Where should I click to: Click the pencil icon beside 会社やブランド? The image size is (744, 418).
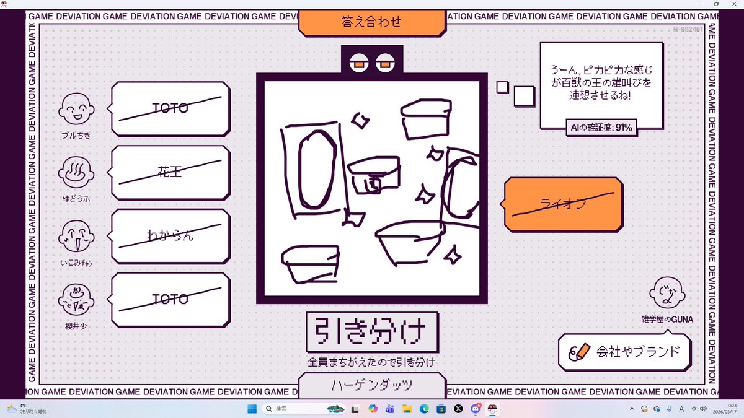(581, 352)
